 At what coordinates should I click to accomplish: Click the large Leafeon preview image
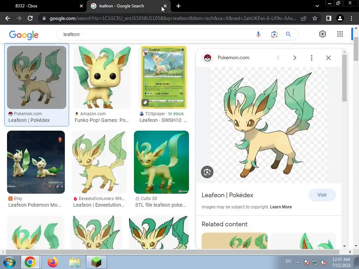coord(269,125)
